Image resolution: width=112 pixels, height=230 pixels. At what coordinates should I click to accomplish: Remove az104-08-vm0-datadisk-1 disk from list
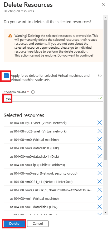[x=100, y=156]
